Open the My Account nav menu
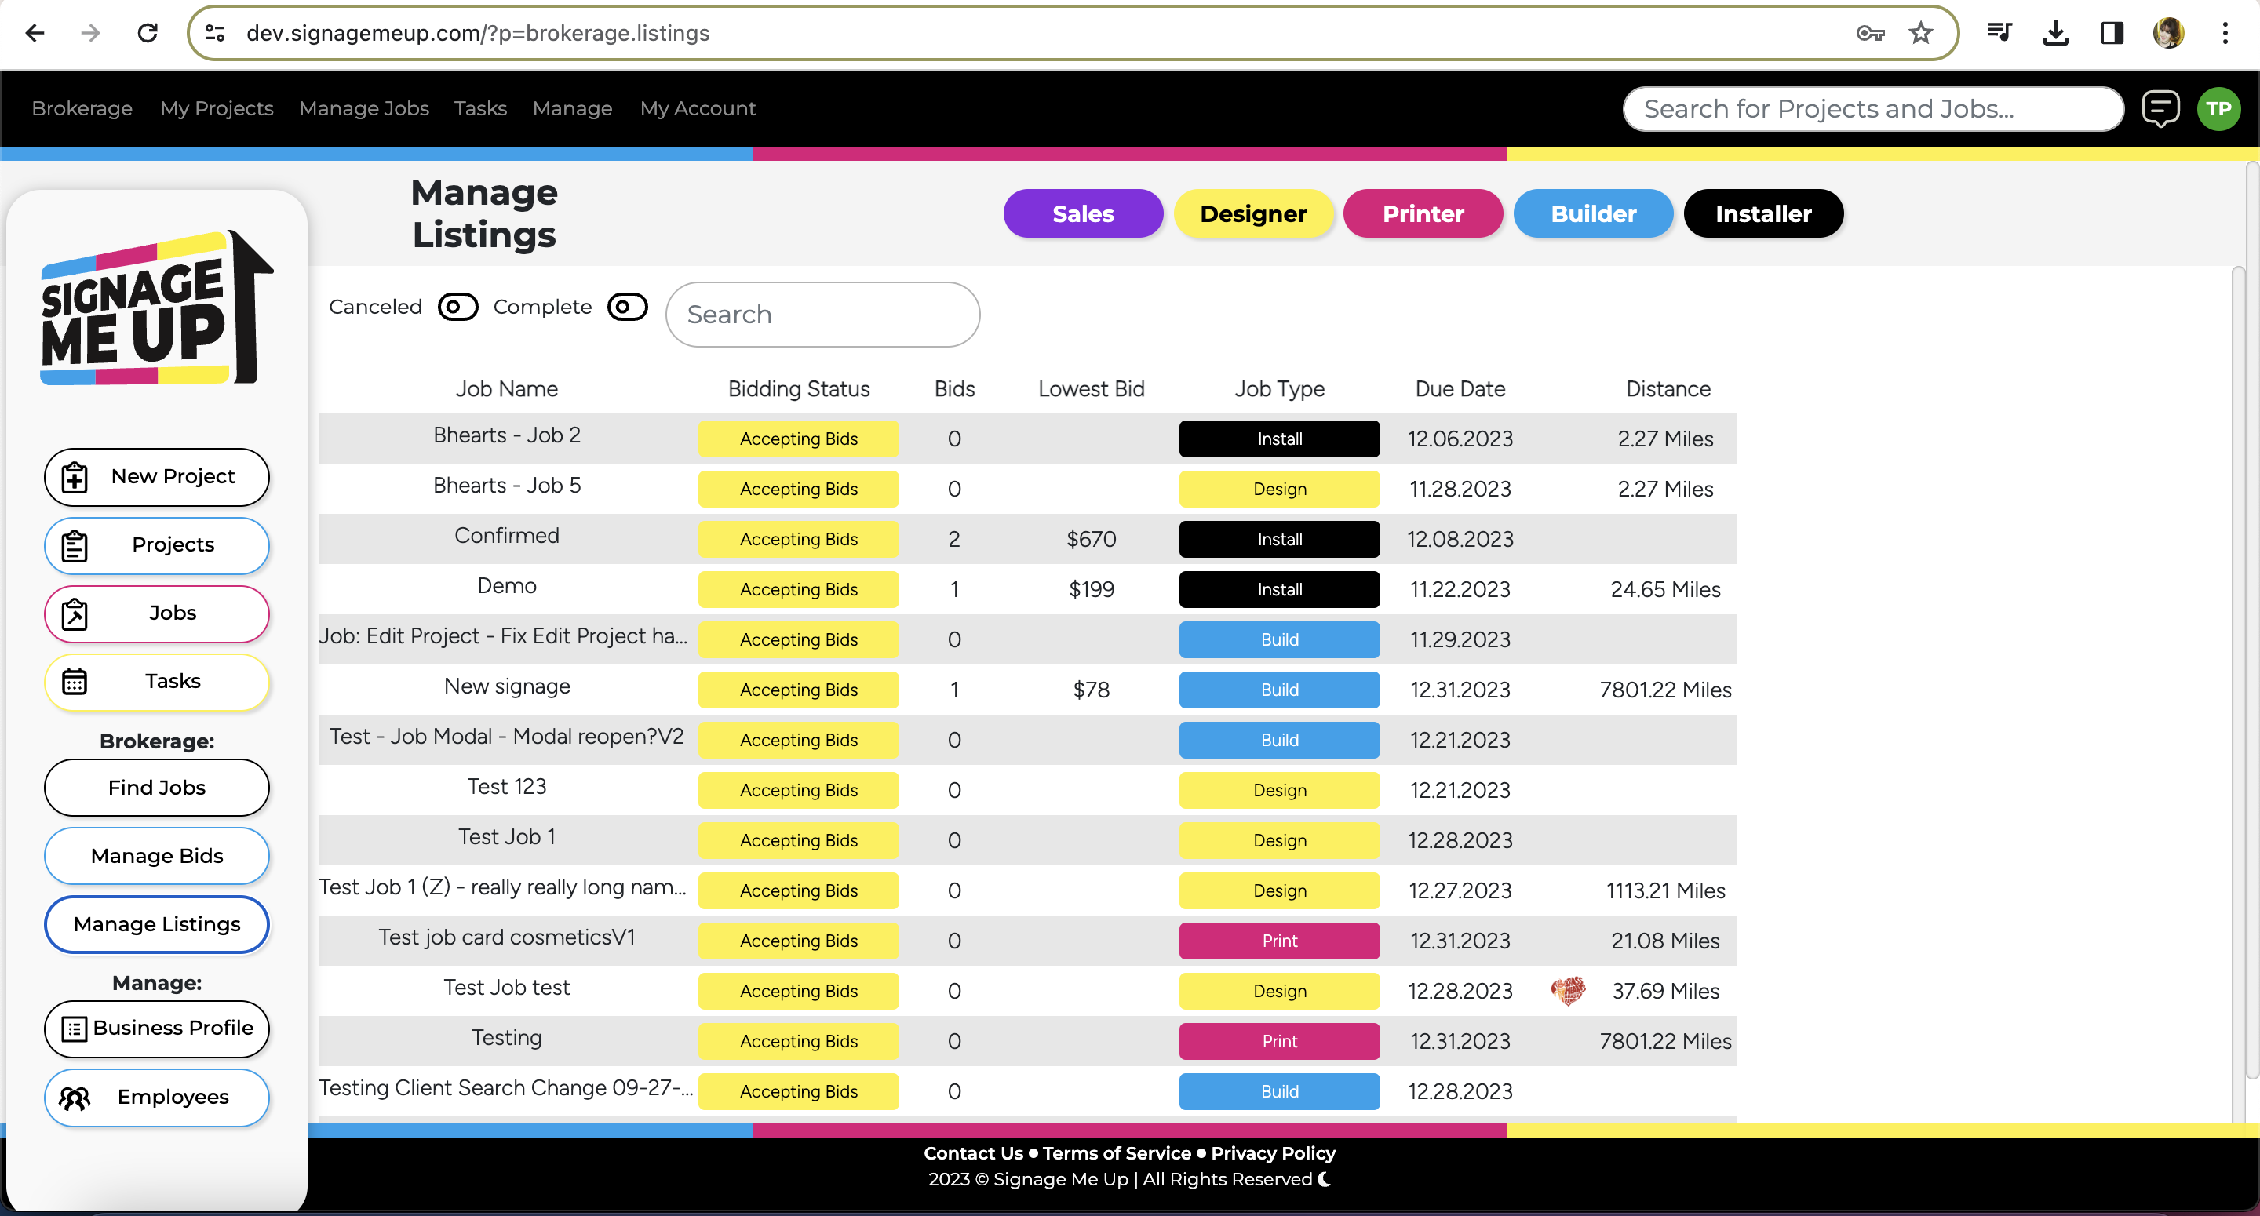Viewport: 2260px width, 1216px height. point(698,109)
